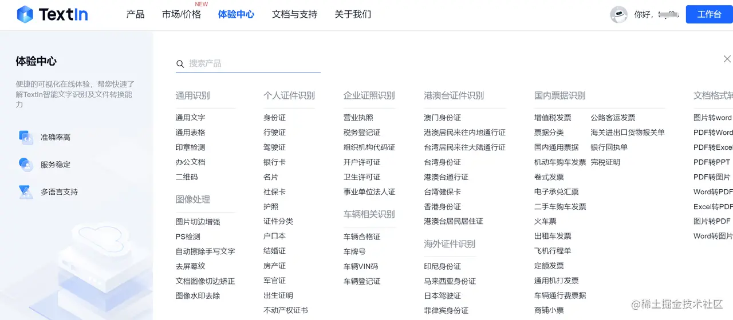Open the 文档与支持 menu
The width and height of the screenshot is (733, 320).
click(x=294, y=14)
